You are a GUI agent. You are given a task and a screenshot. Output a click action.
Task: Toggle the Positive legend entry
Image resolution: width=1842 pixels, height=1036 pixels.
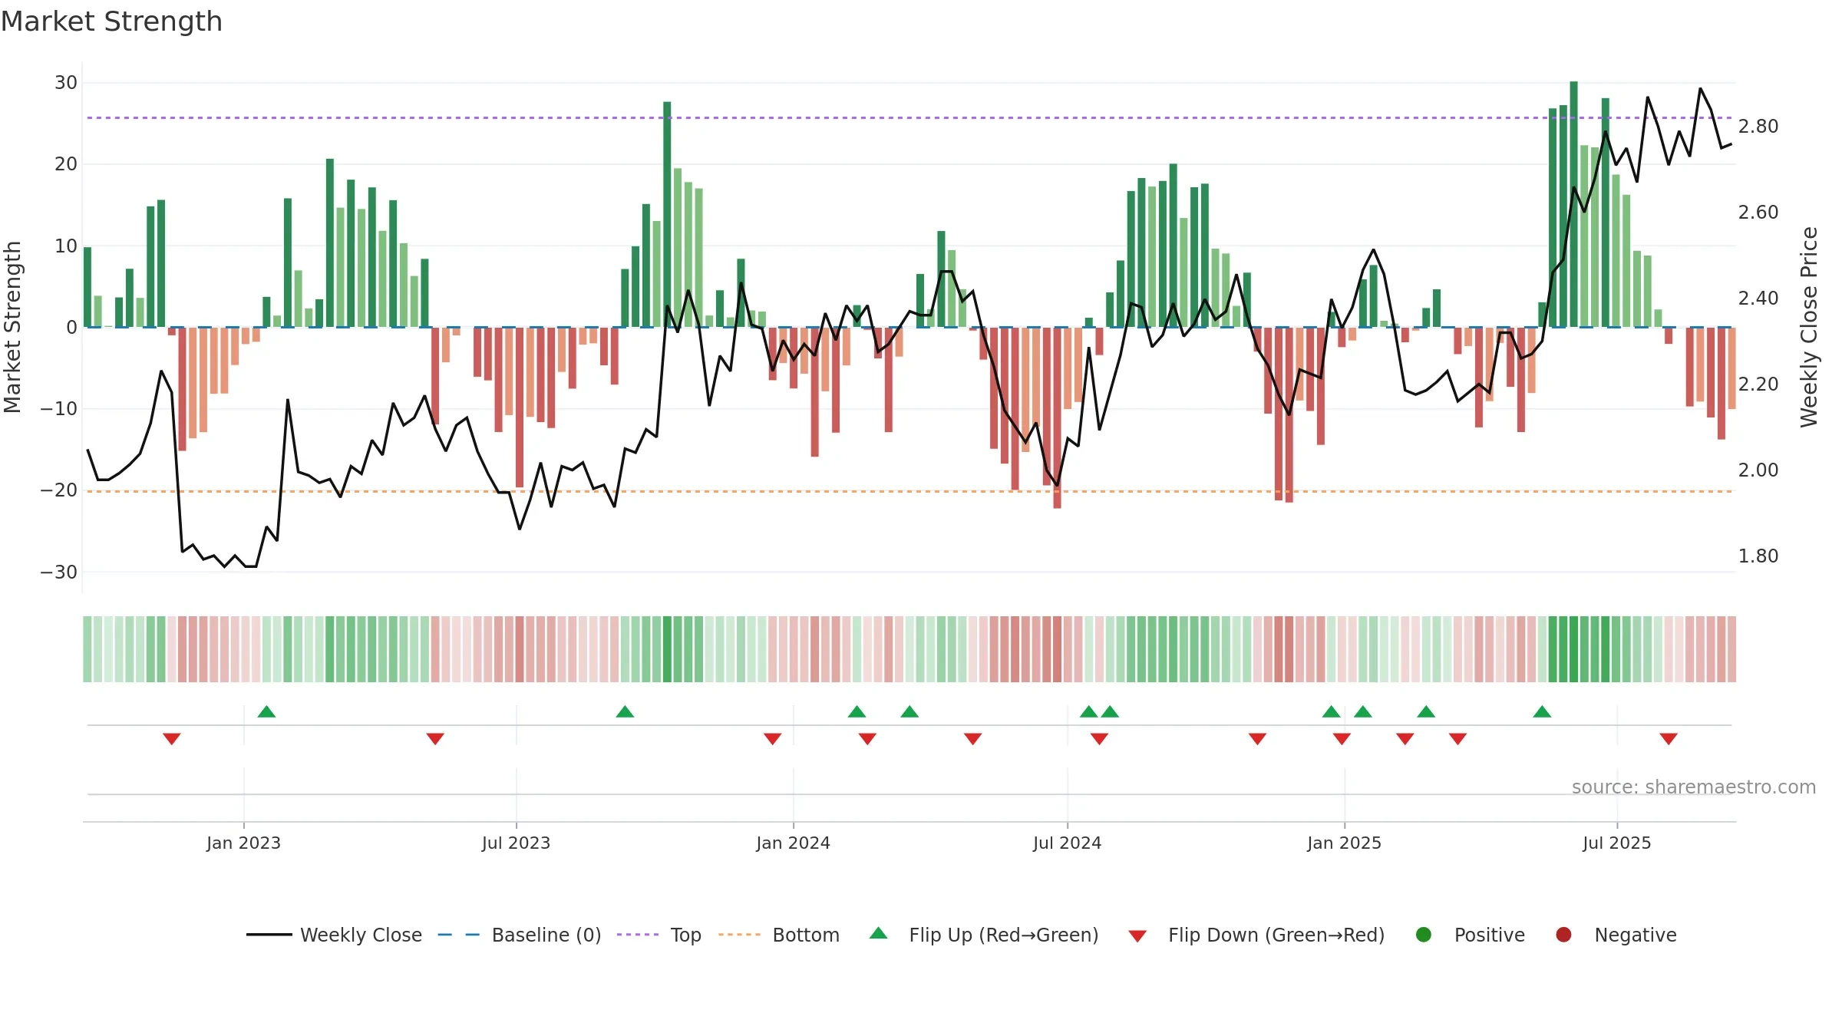[1470, 935]
